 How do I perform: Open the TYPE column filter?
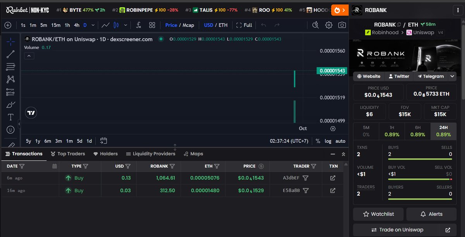click(86, 166)
